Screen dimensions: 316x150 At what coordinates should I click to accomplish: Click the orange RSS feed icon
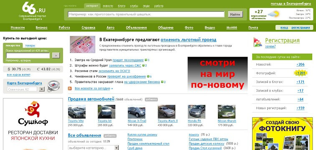coord(70,88)
